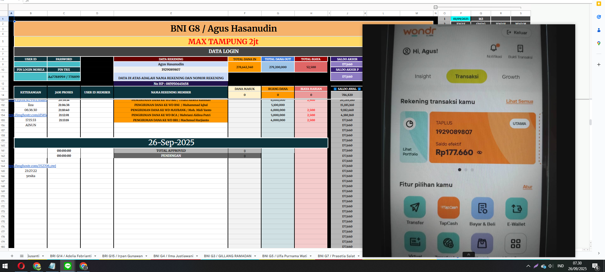605x272 pixels.
Task: Select the yesita cell in row 166
Action: click(x=31, y=176)
